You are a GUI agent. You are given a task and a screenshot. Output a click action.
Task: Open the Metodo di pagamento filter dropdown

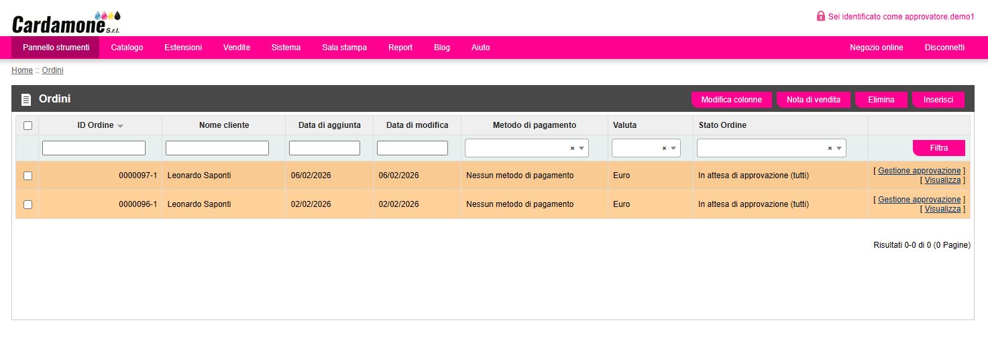click(527, 148)
